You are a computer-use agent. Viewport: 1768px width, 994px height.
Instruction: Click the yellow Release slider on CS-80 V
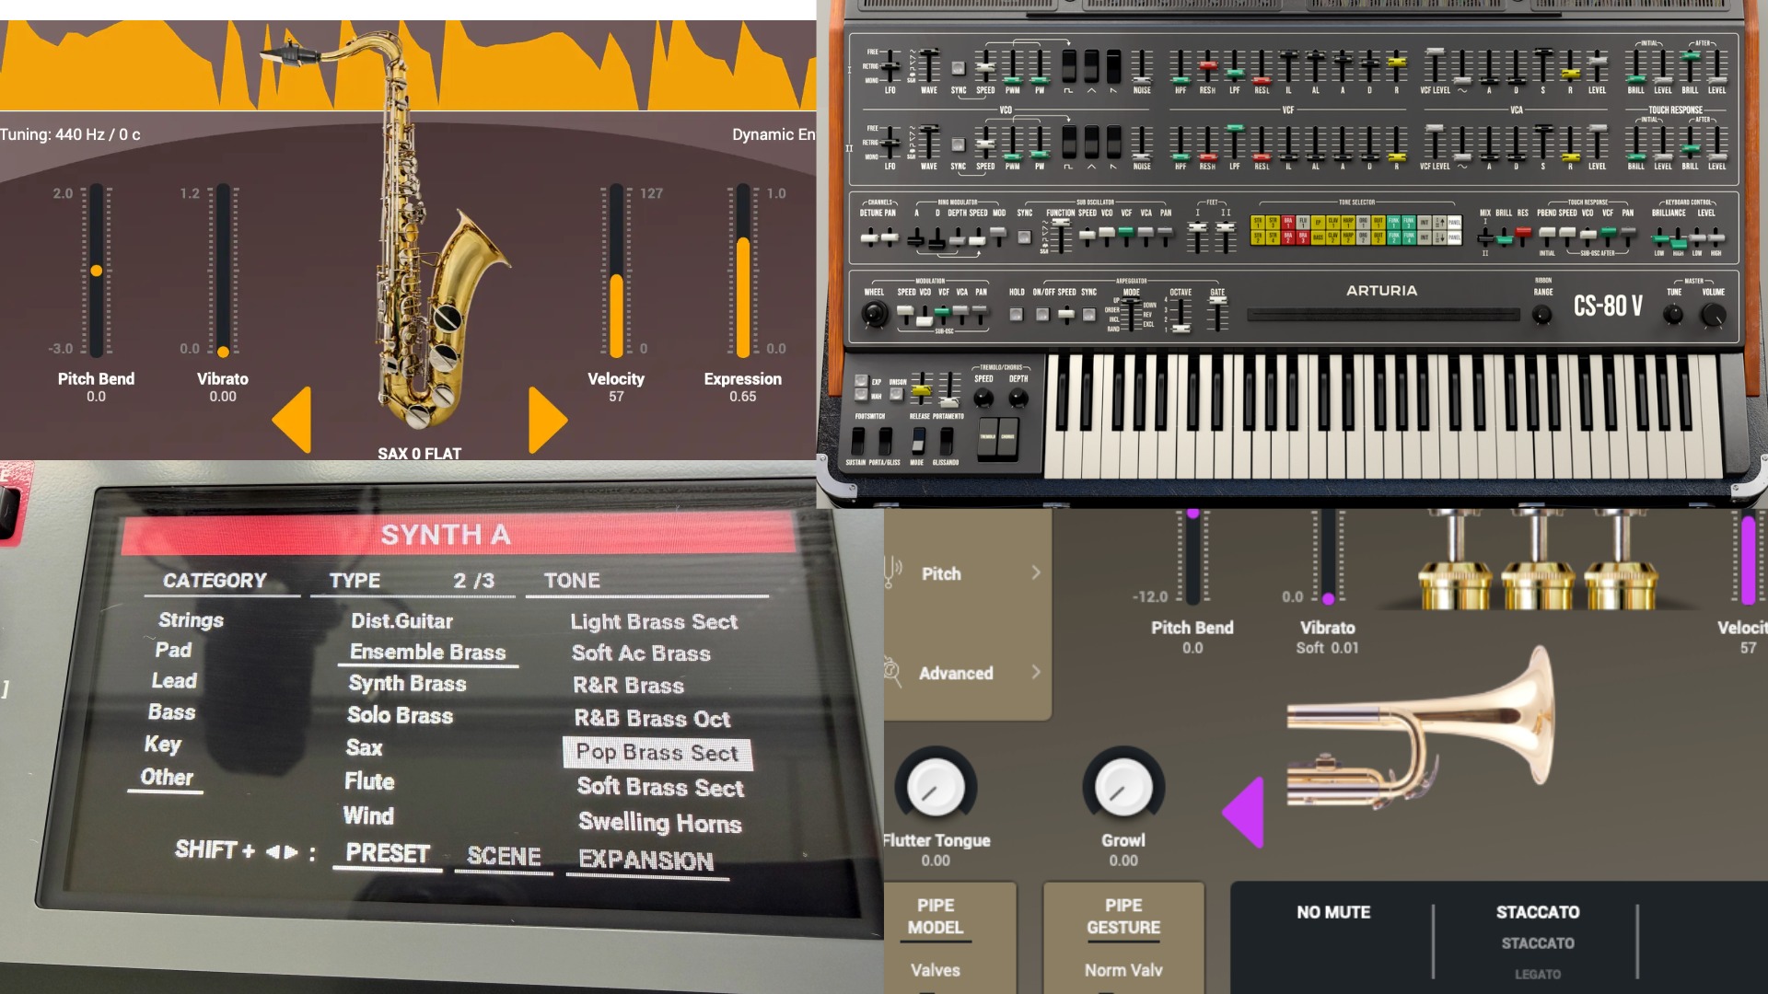(921, 388)
